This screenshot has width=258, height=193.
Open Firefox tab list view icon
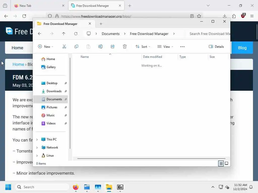pos(5,6)
